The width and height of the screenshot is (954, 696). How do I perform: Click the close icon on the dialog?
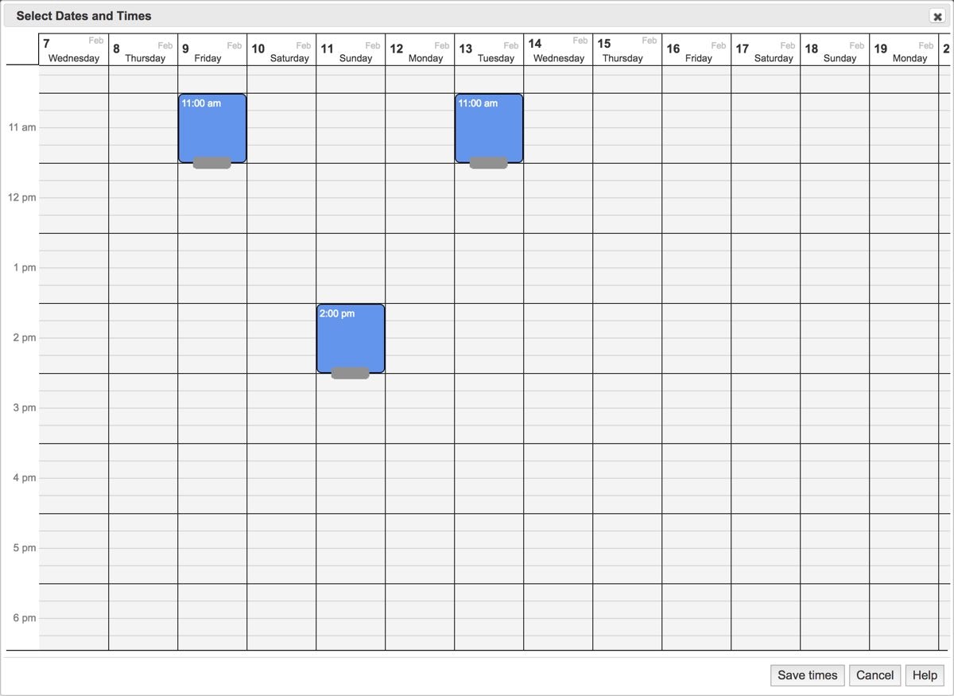937,16
